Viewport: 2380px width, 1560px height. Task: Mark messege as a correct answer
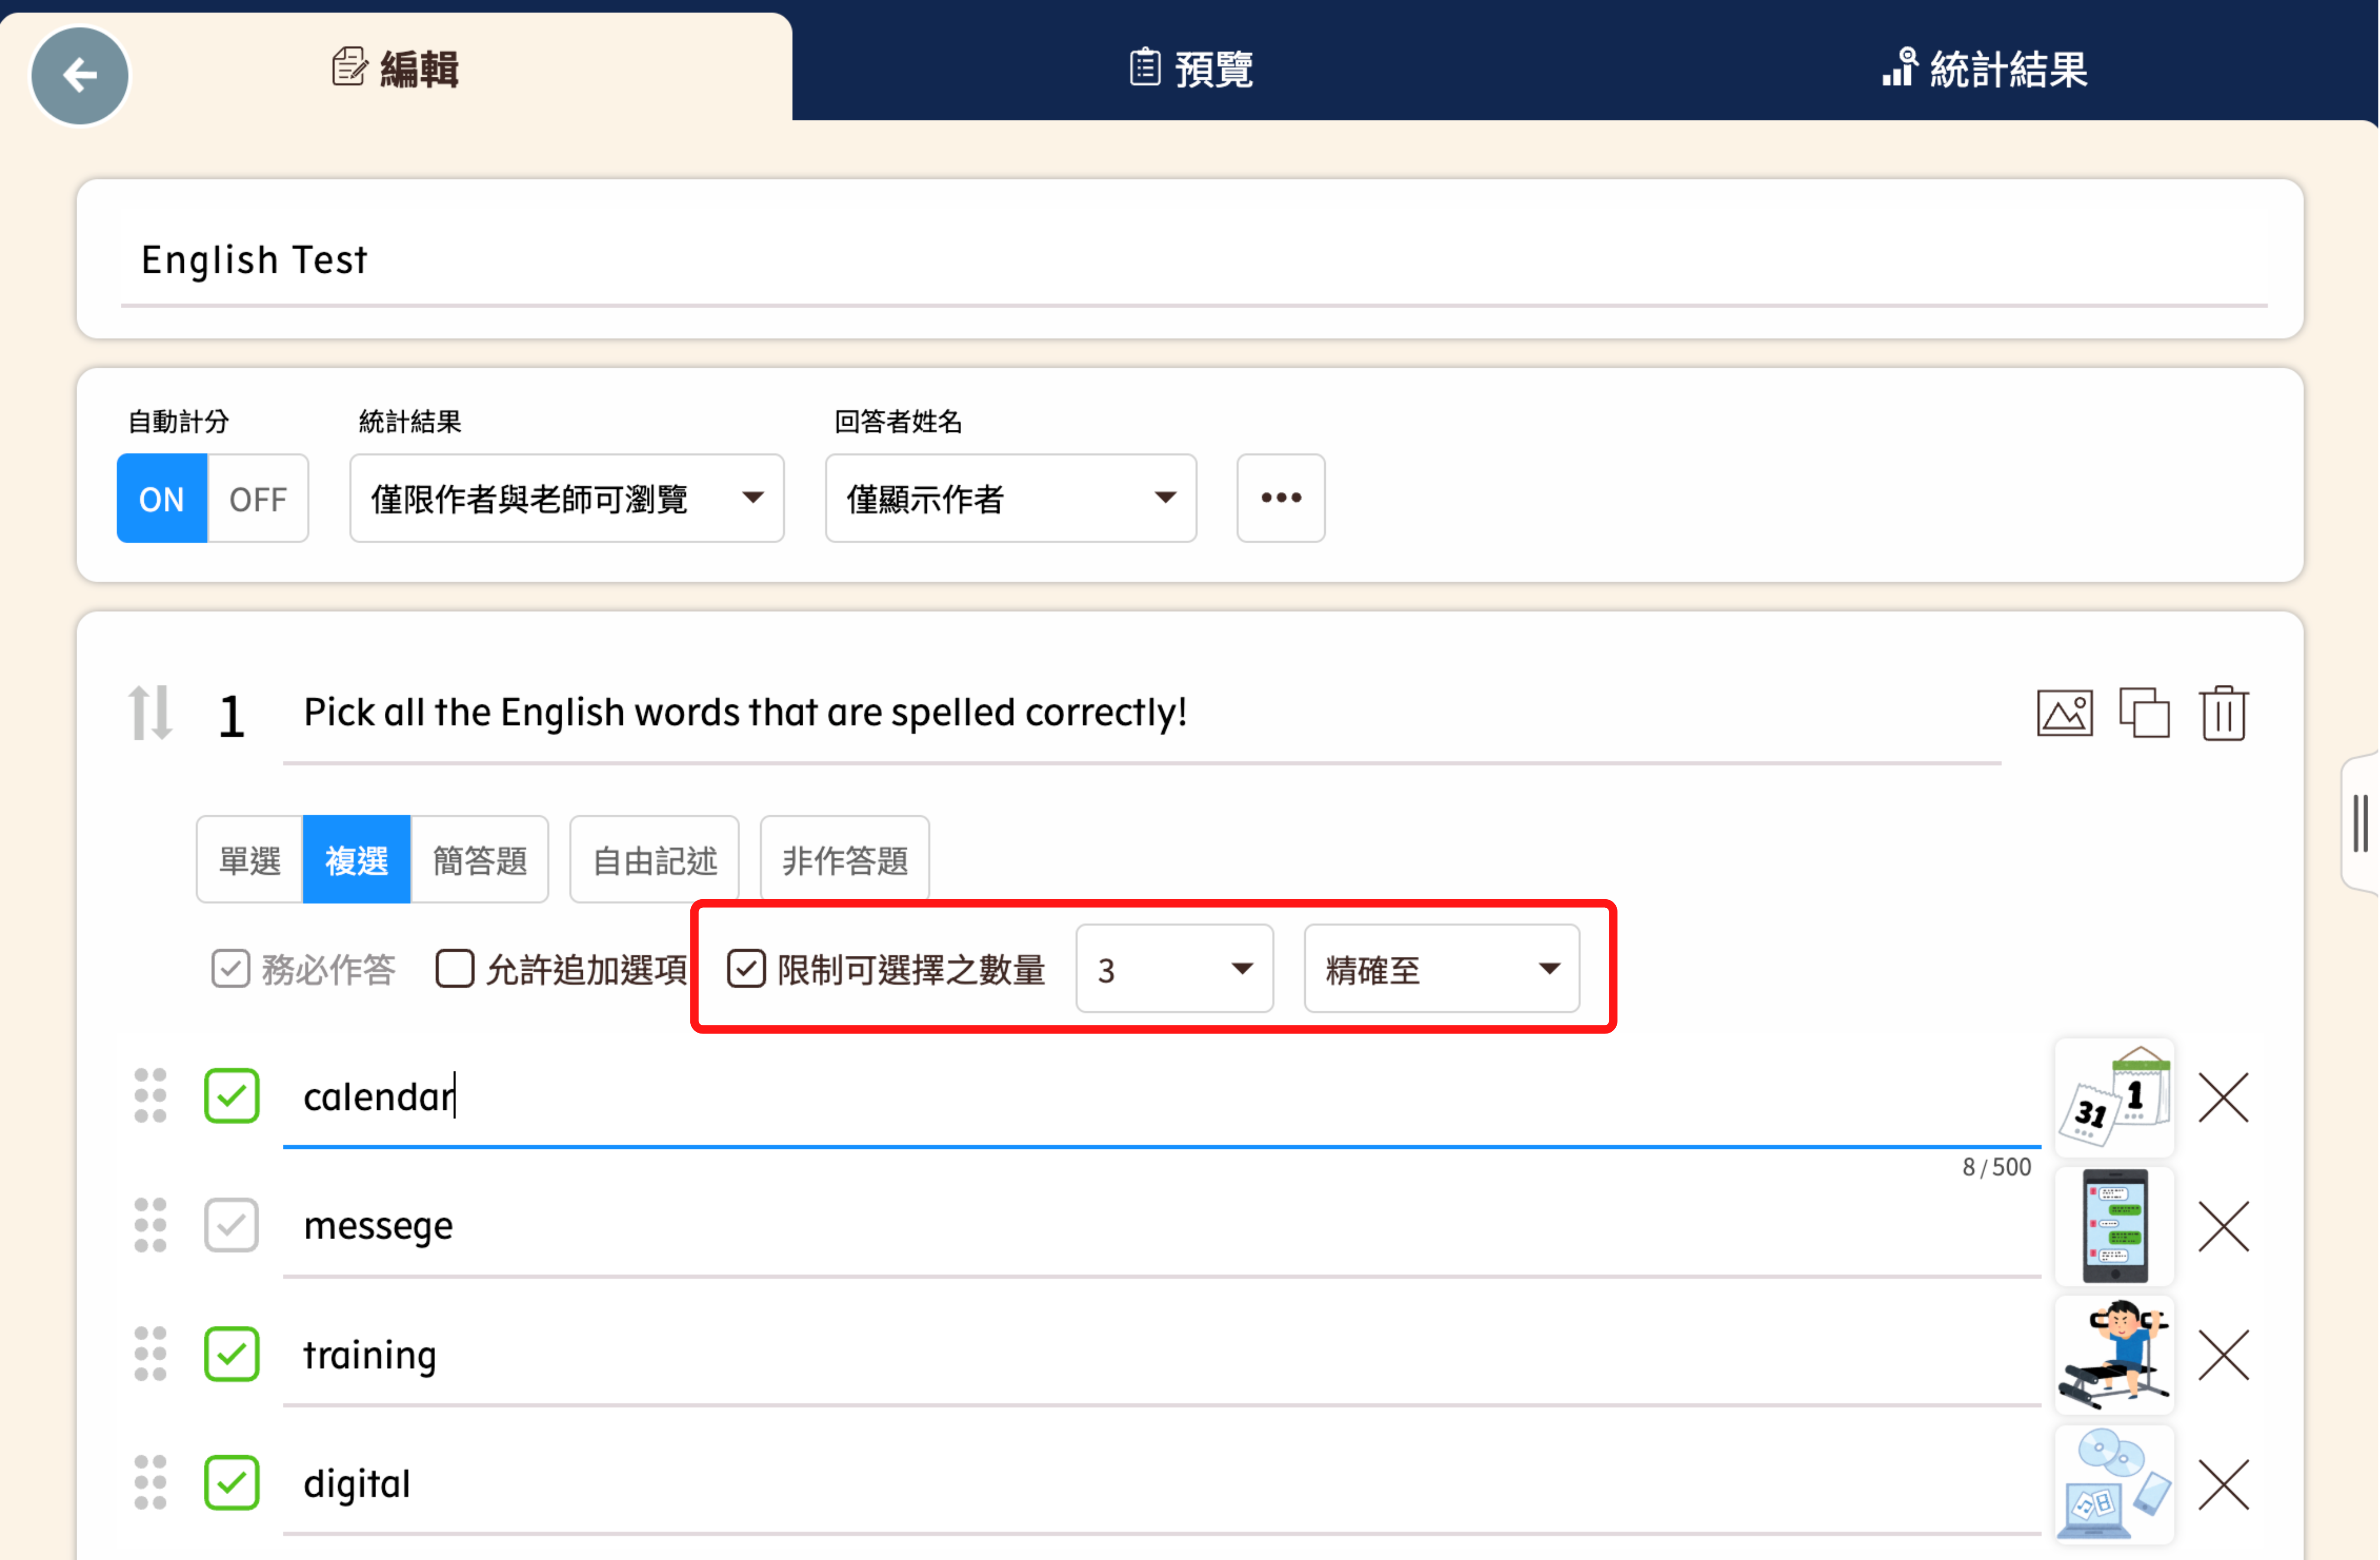click(x=231, y=1226)
